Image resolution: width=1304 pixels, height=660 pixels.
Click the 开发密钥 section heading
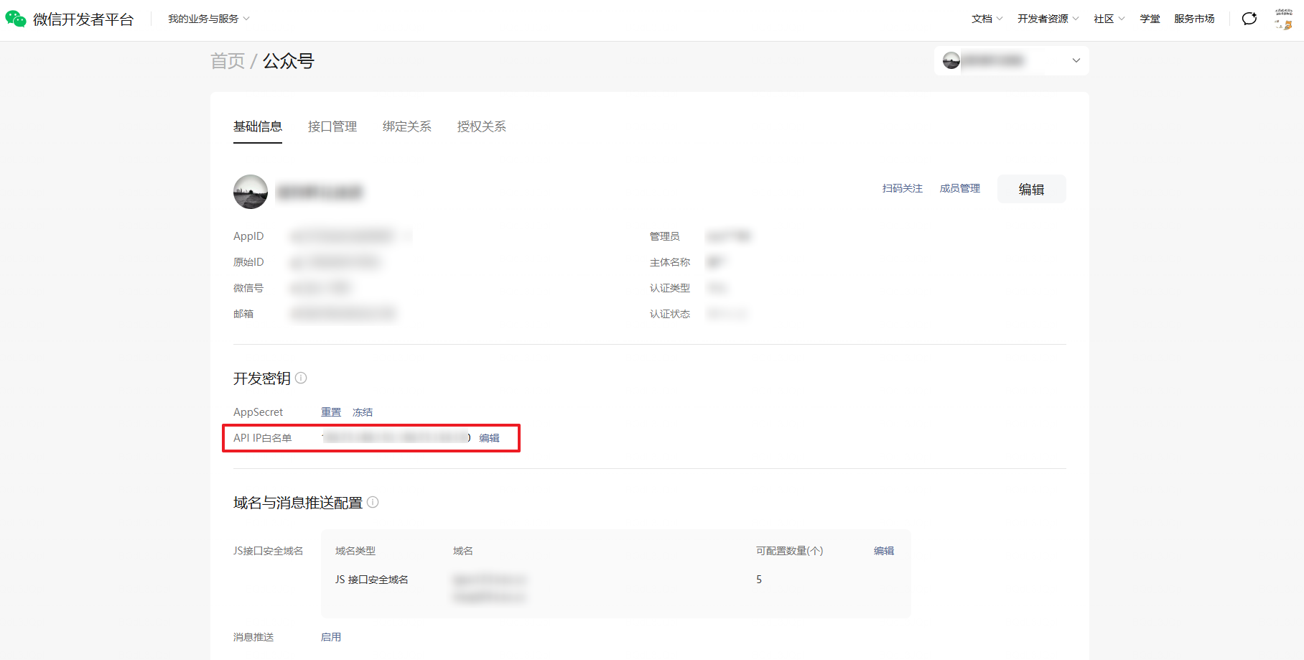pos(262,378)
